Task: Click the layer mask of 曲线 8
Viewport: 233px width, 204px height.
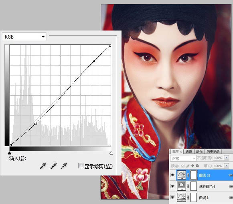Action: pos(194,198)
